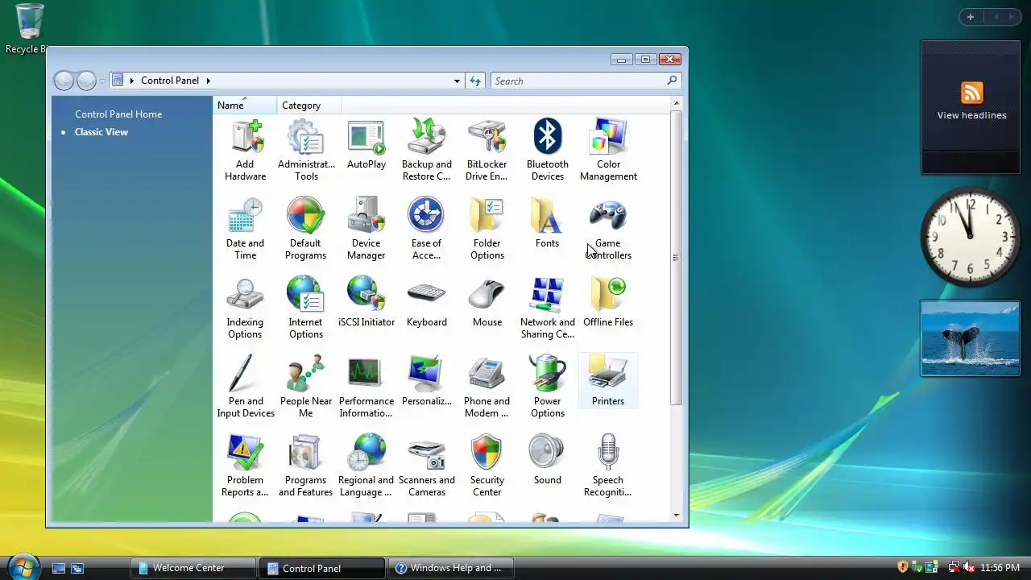The width and height of the screenshot is (1031, 580).
Task: Open BitLocker Drive Encryption
Action: pos(487,150)
